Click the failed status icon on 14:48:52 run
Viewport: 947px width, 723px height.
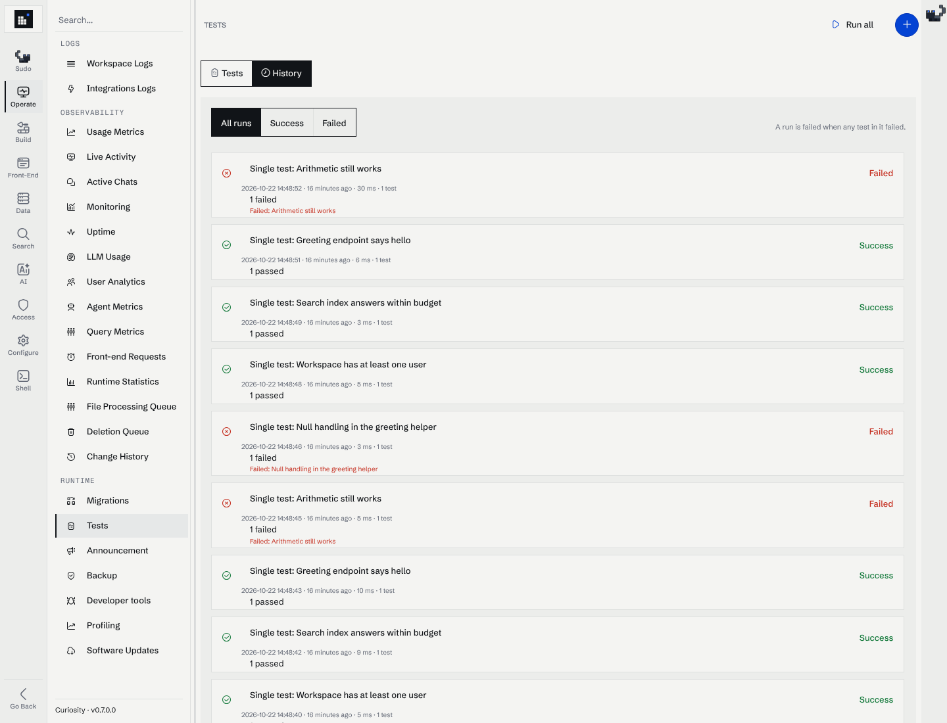[226, 174]
